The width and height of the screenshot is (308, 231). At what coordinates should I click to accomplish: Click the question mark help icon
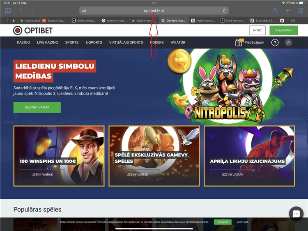pos(275,42)
